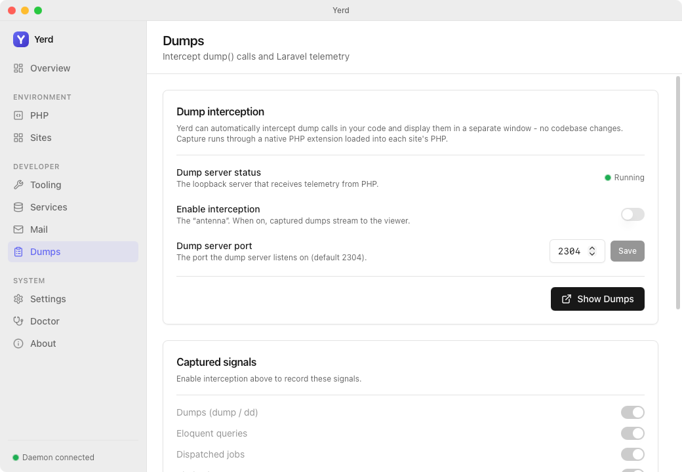The width and height of the screenshot is (682, 472).
Task: Open Tooling via the wrench icon
Action: point(18,185)
